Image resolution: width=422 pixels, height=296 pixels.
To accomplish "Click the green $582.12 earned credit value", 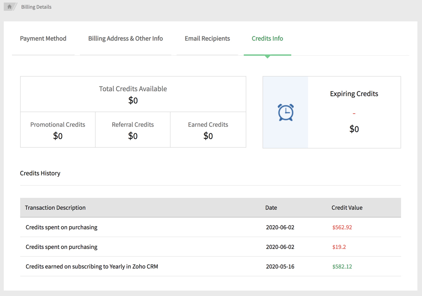I will pyautogui.click(x=342, y=266).
